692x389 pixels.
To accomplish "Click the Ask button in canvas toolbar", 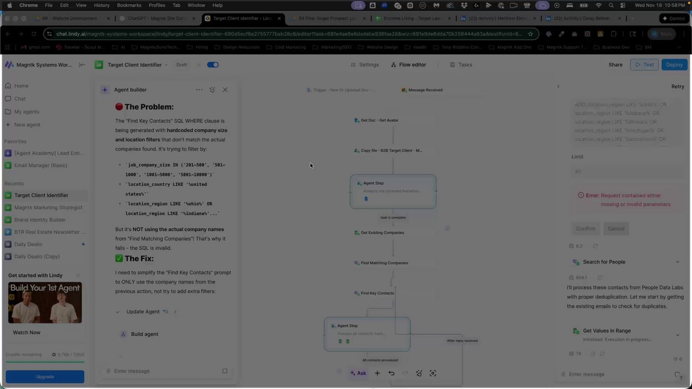I will 358,373.
